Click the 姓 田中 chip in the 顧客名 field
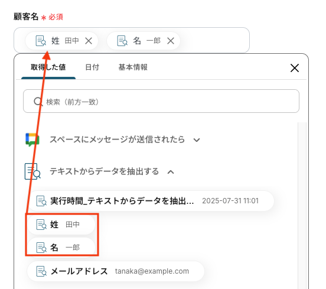326x289 pixels. pos(62,41)
